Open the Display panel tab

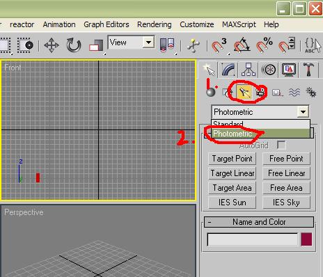(x=289, y=70)
